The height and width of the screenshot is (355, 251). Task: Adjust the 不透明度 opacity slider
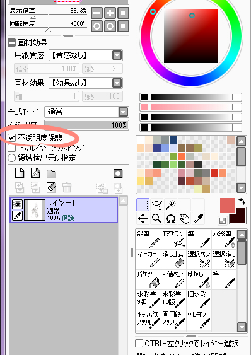86,125
